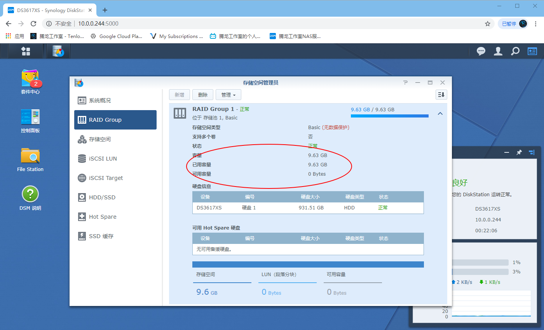Open Control Panel desktop icon
This screenshot has height=330, width=544.
point(30,121)
